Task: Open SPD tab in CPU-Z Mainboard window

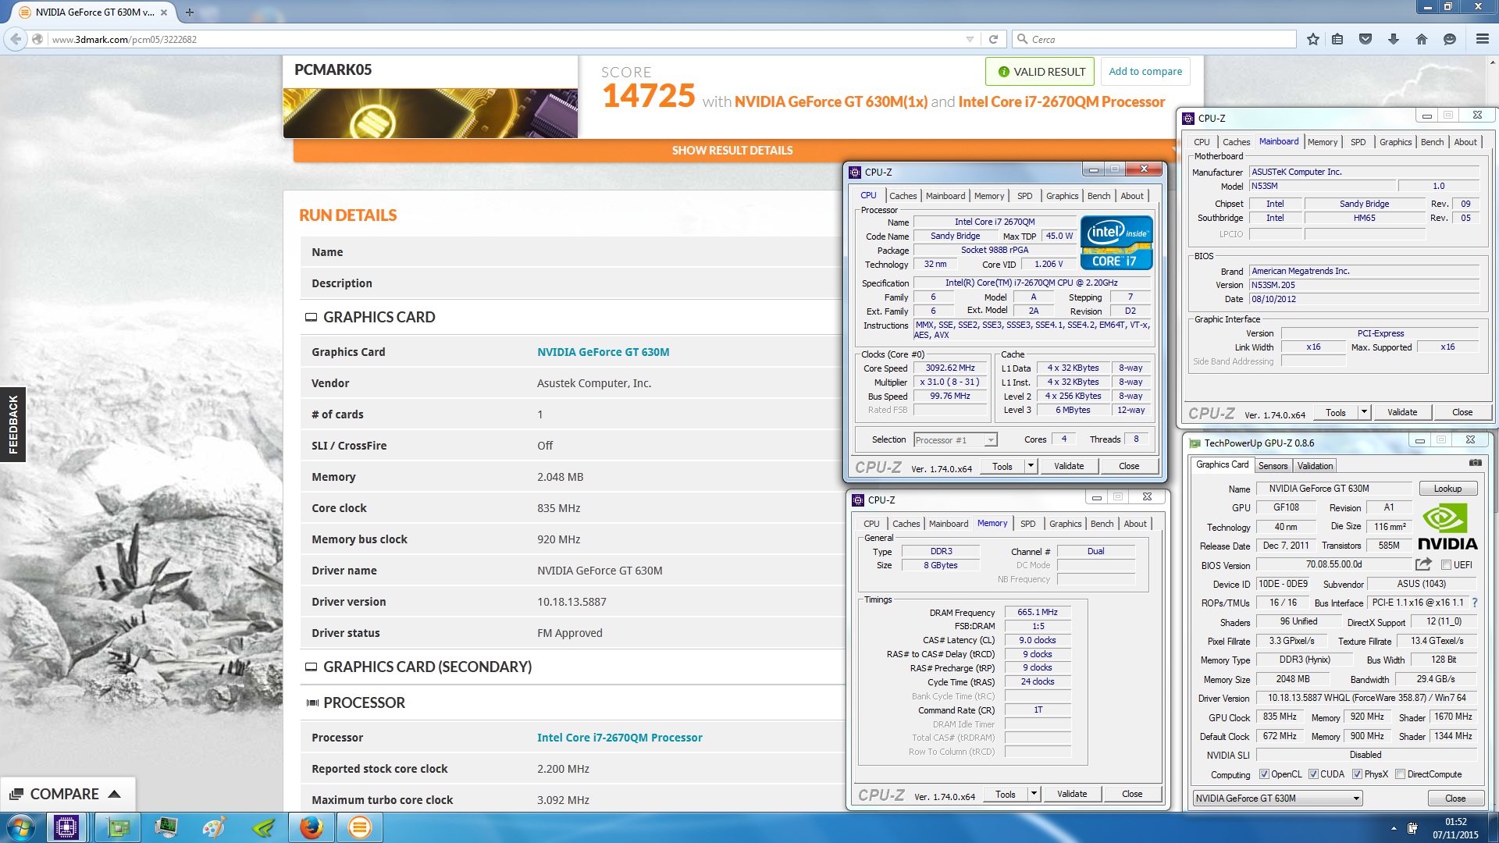Action: pyautogui.click(x=1358, y=142)
